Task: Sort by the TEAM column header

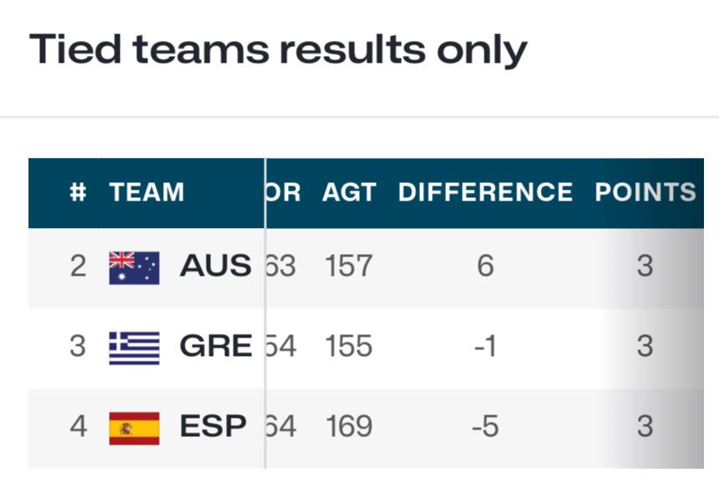Action: (x=146, y=192)
